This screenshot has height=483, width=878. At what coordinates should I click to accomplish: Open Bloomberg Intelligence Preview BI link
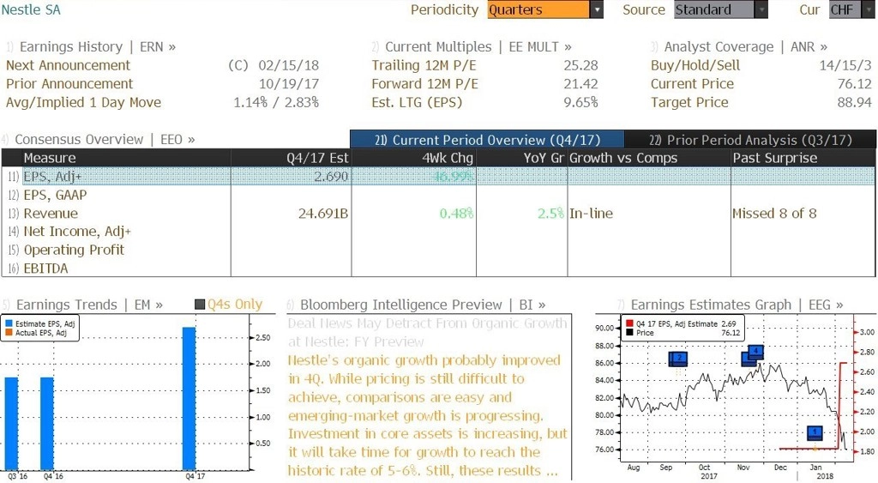[423, 305]
